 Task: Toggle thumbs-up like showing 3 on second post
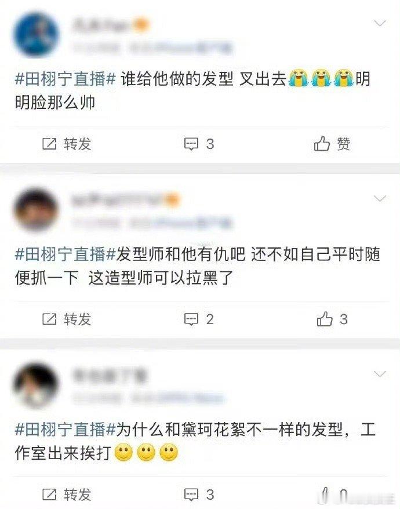click(x=325, y=319)
